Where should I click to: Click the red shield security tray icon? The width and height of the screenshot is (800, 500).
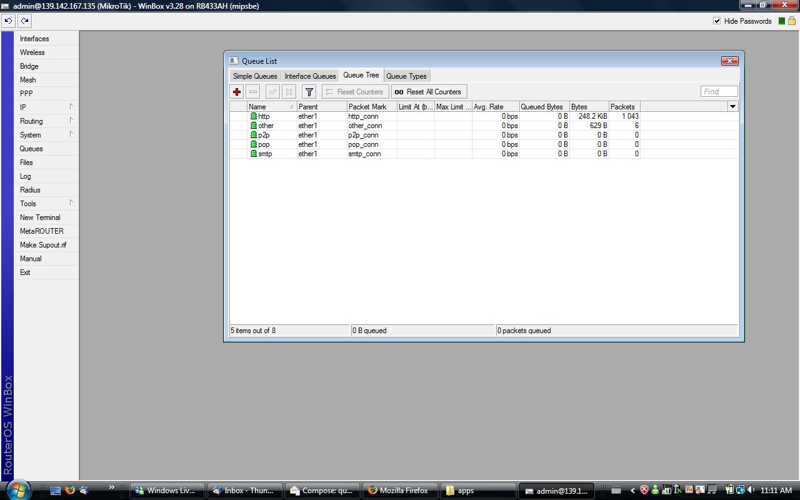coord(644,490)
